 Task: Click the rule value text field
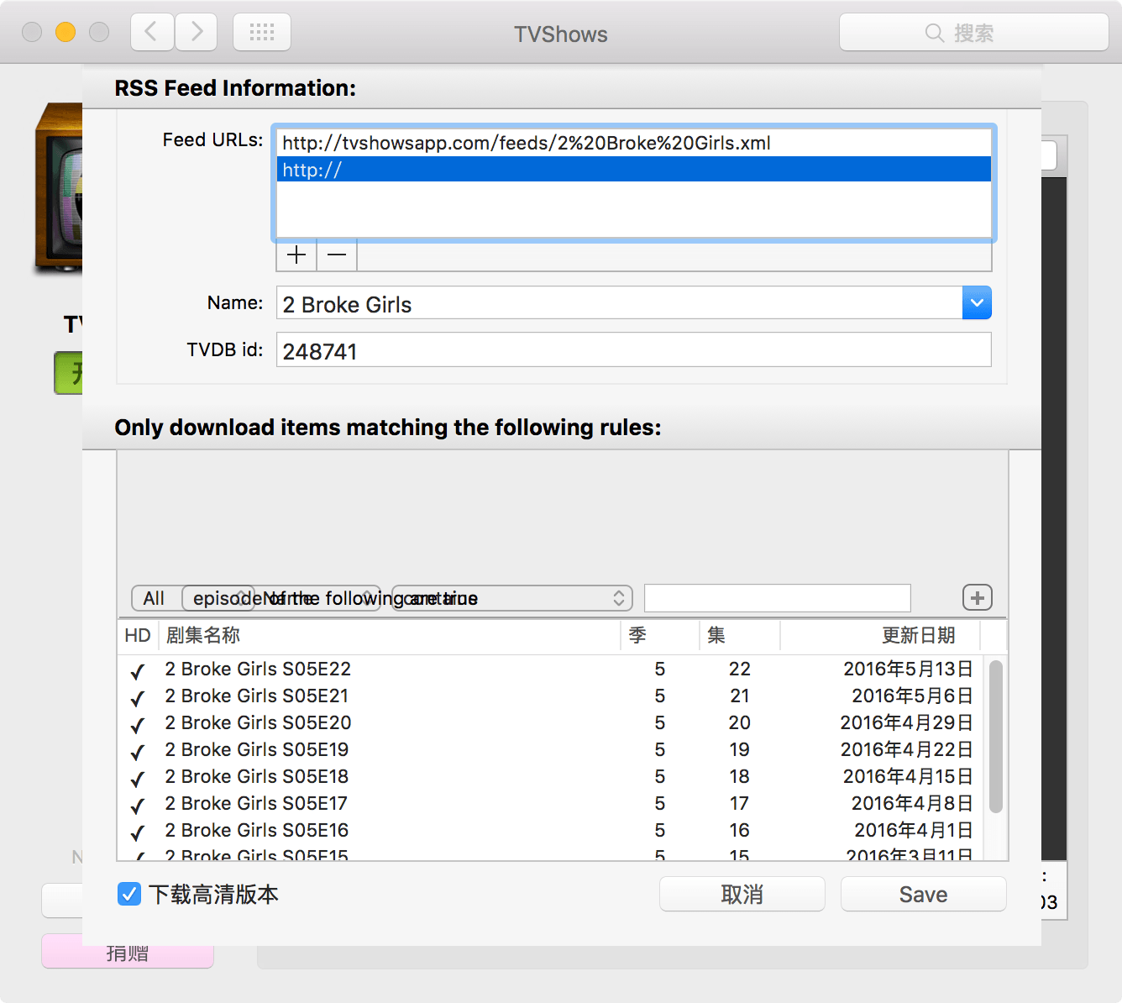(778, 598)
